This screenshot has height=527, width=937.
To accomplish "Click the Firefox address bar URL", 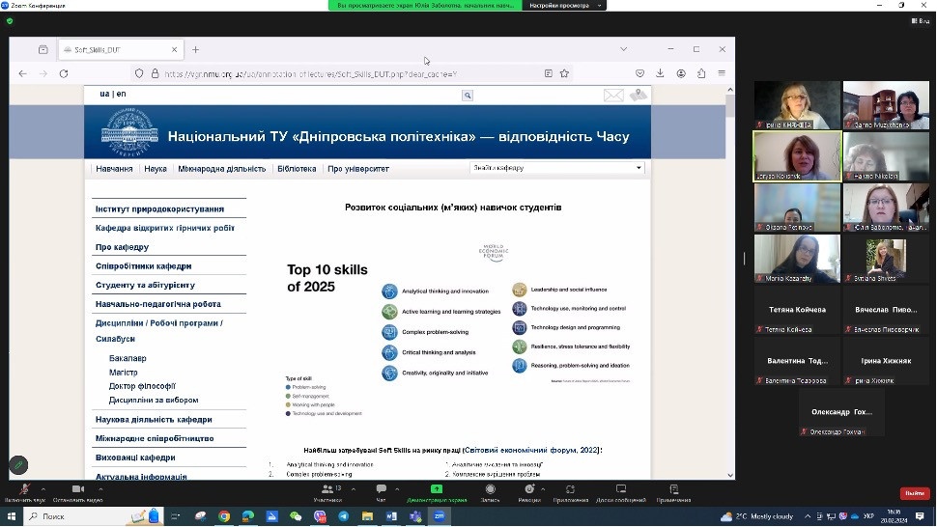I will tap(309, 73).
